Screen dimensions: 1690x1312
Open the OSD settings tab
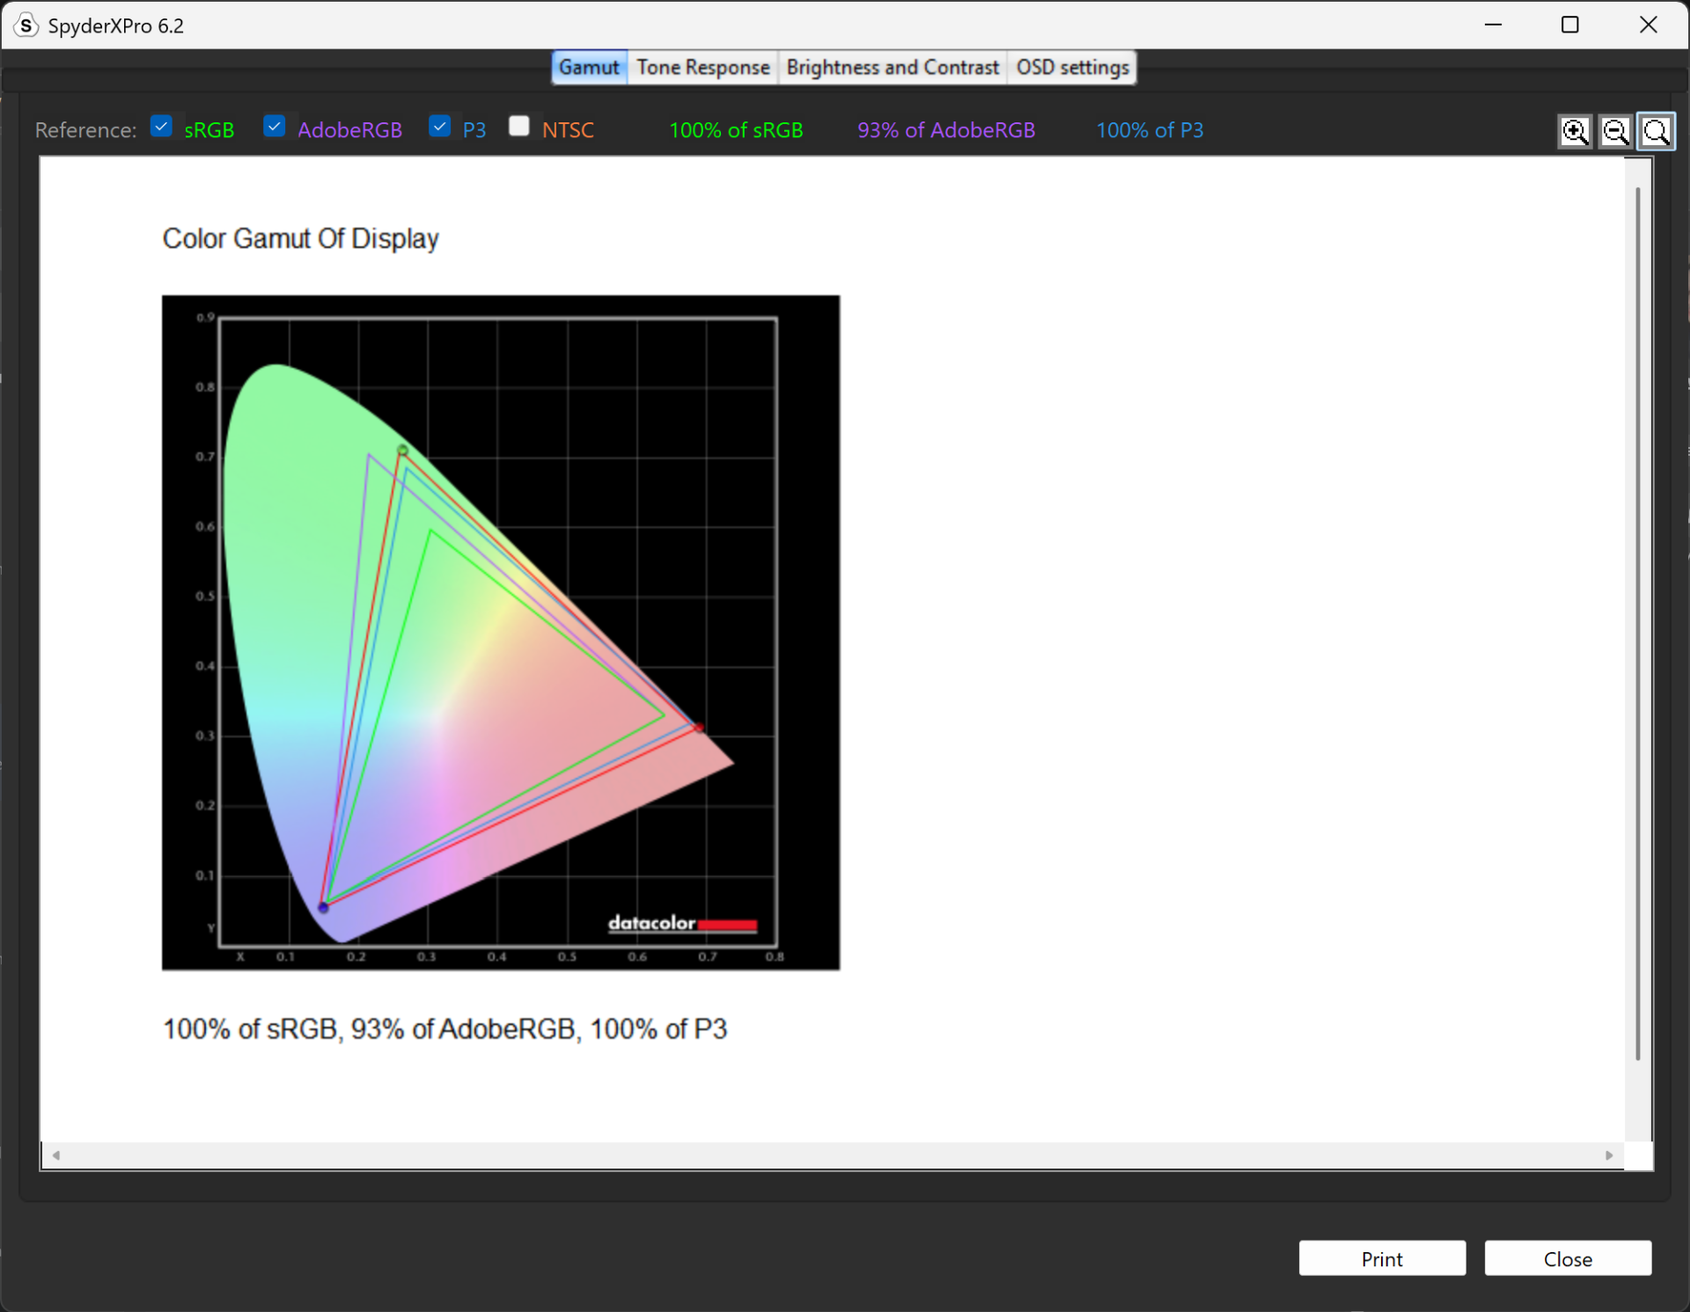click(x=1071, y=67)
